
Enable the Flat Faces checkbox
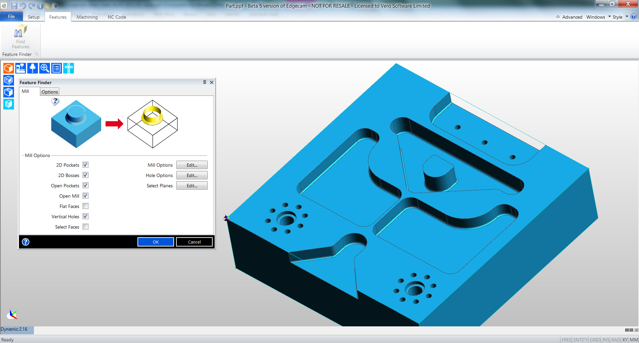pos(86,206)
